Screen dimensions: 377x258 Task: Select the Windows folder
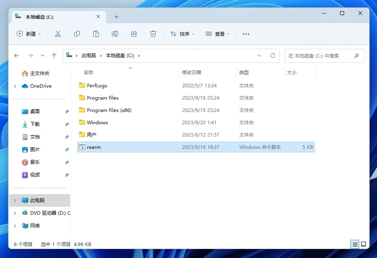point(196,122)
